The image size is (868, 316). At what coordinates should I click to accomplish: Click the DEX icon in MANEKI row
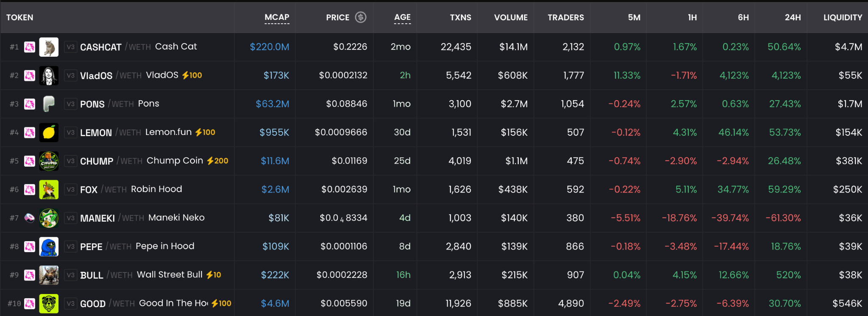point(29,218)
